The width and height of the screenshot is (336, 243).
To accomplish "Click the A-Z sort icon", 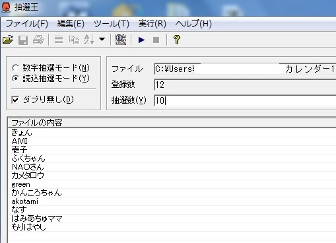I will pos(89,40).
